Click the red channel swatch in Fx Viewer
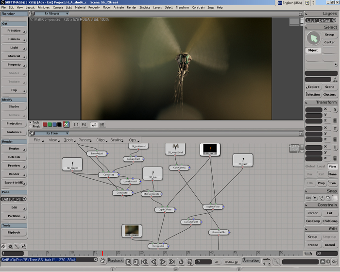The width and height of the screenshot is (340, 272). pyautogui.click(x=46, y=125)
